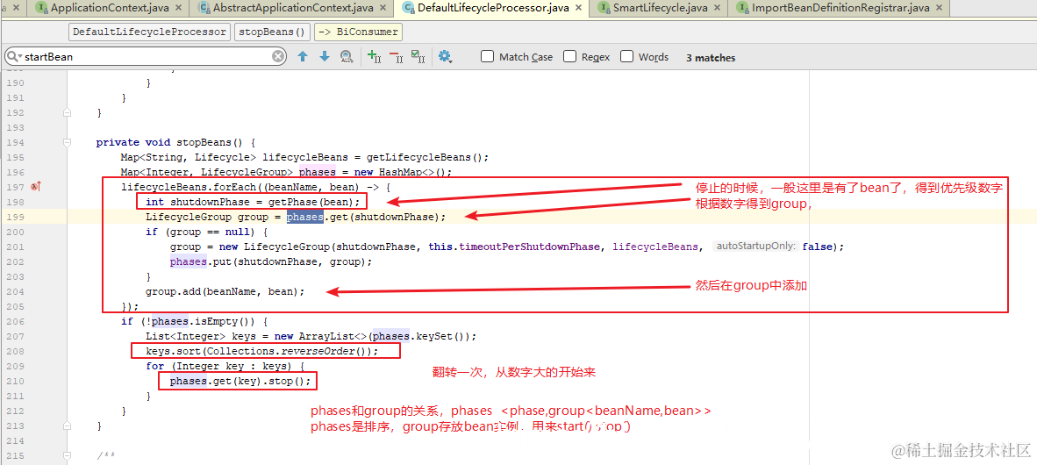This screenshot has width=1037, height=465.
Task: Collapse the stopBeans method fold at line 194
Action: tap(67, 142)
